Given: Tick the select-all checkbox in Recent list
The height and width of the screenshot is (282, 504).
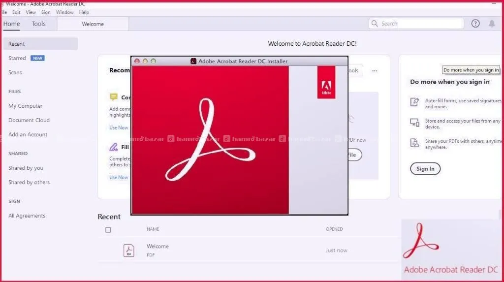Looking at the screenshot, I should click(108, 230).
